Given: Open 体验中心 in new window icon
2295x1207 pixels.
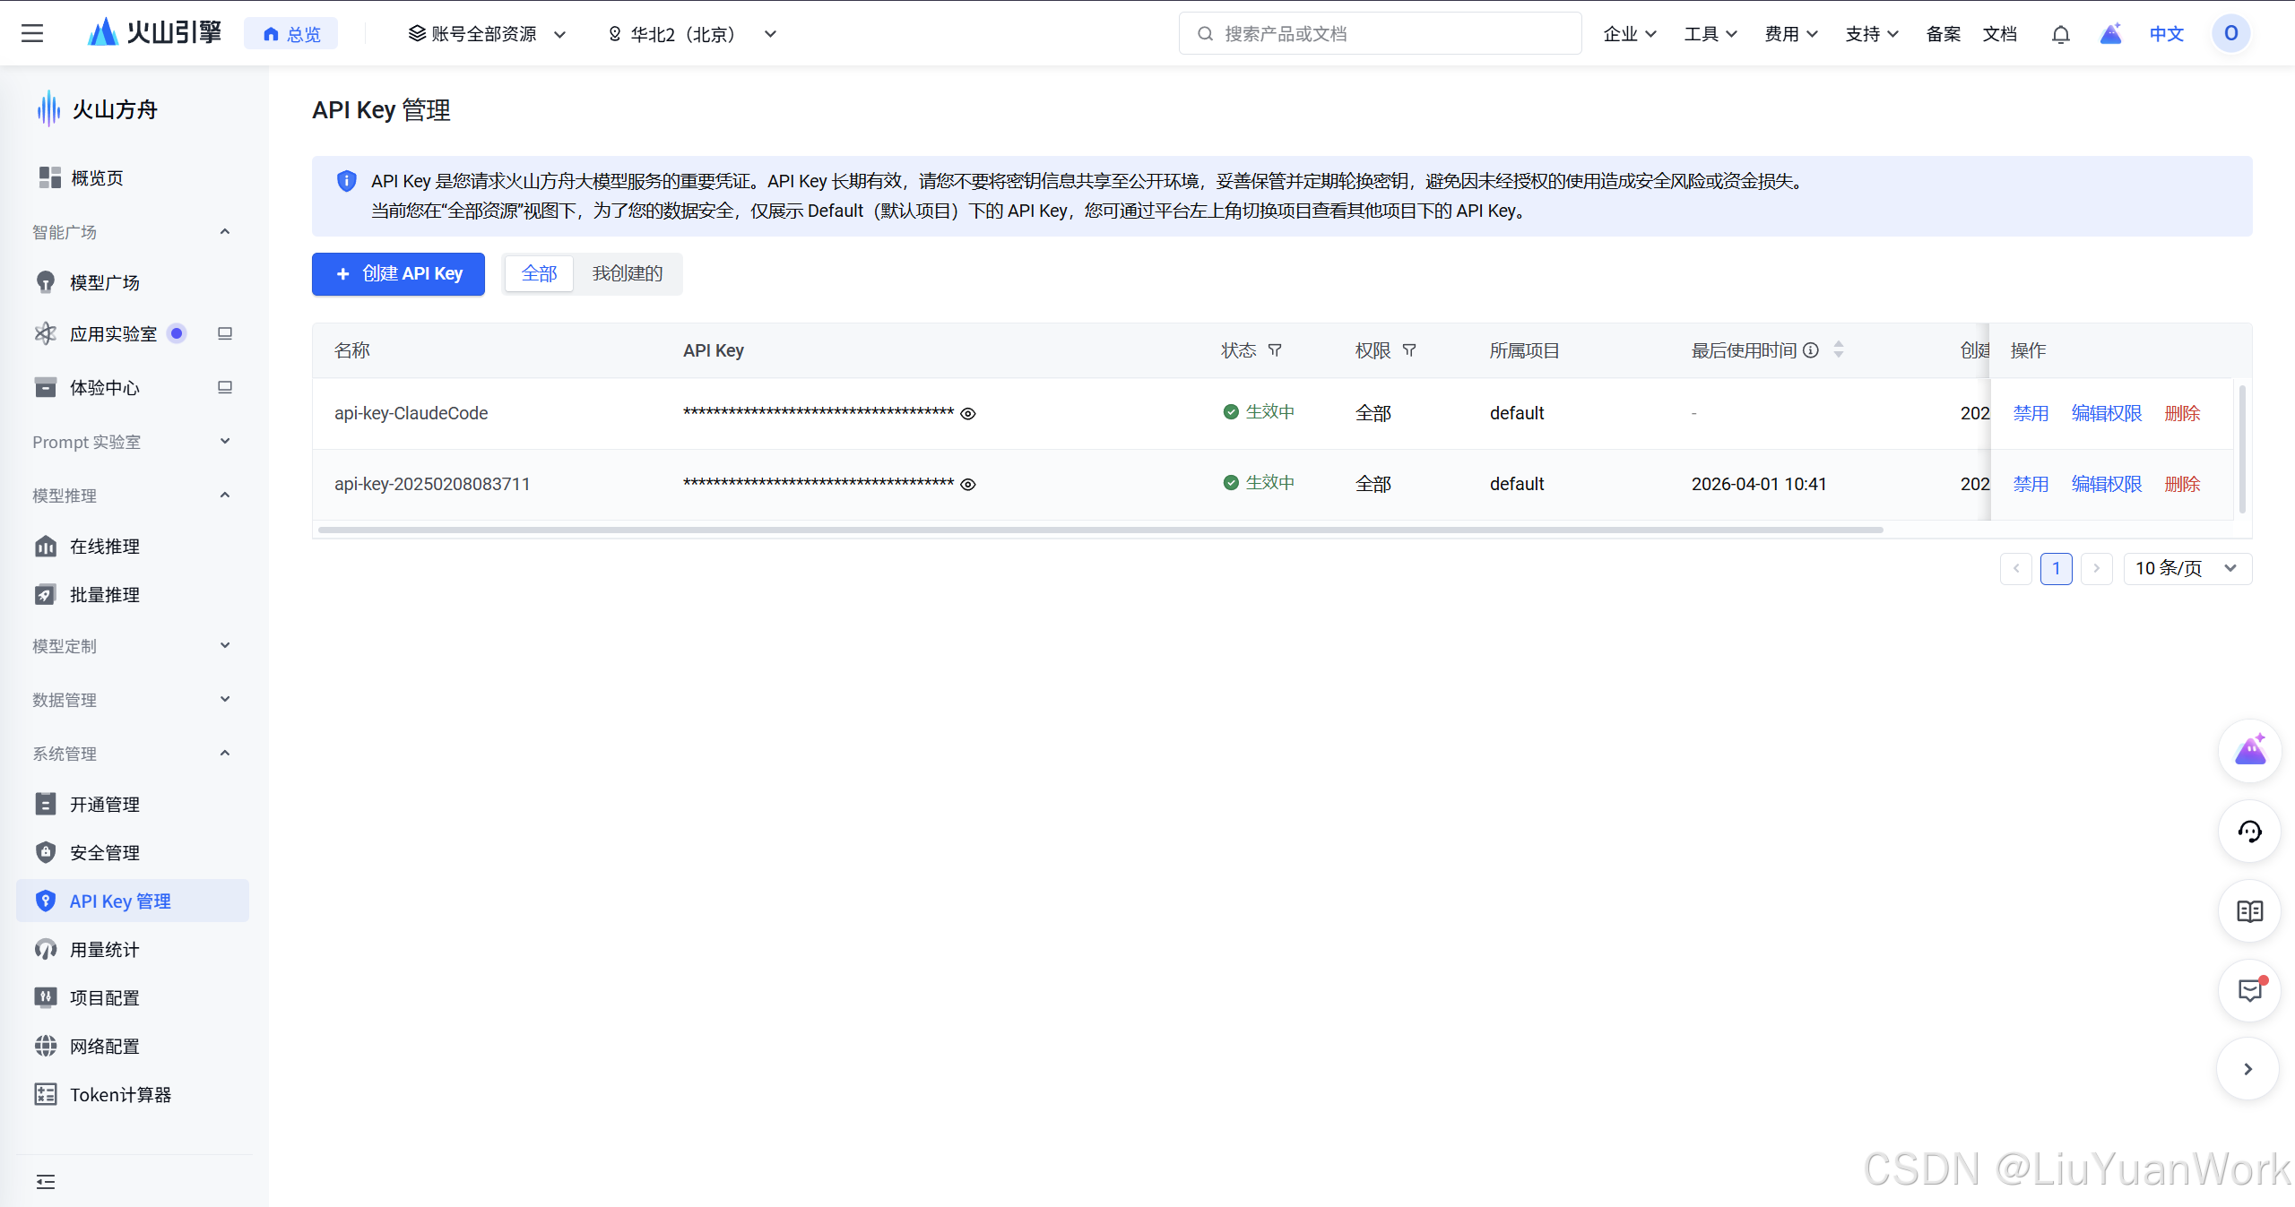Looking at the screenshot, I should click(x=225, y=387).
